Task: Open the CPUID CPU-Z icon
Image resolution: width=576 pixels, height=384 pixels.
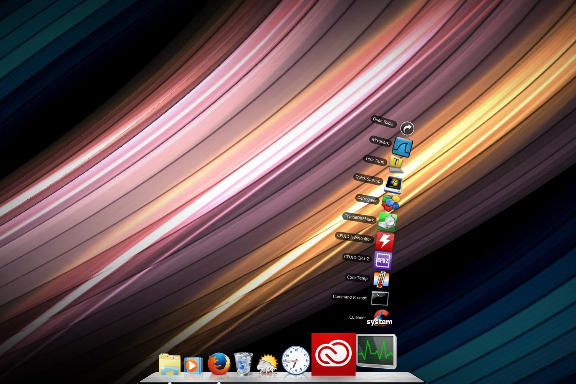Action: click(x=382, y=260)
